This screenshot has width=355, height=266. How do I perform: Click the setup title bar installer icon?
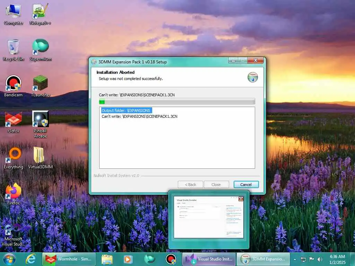(x=94, y=62)
